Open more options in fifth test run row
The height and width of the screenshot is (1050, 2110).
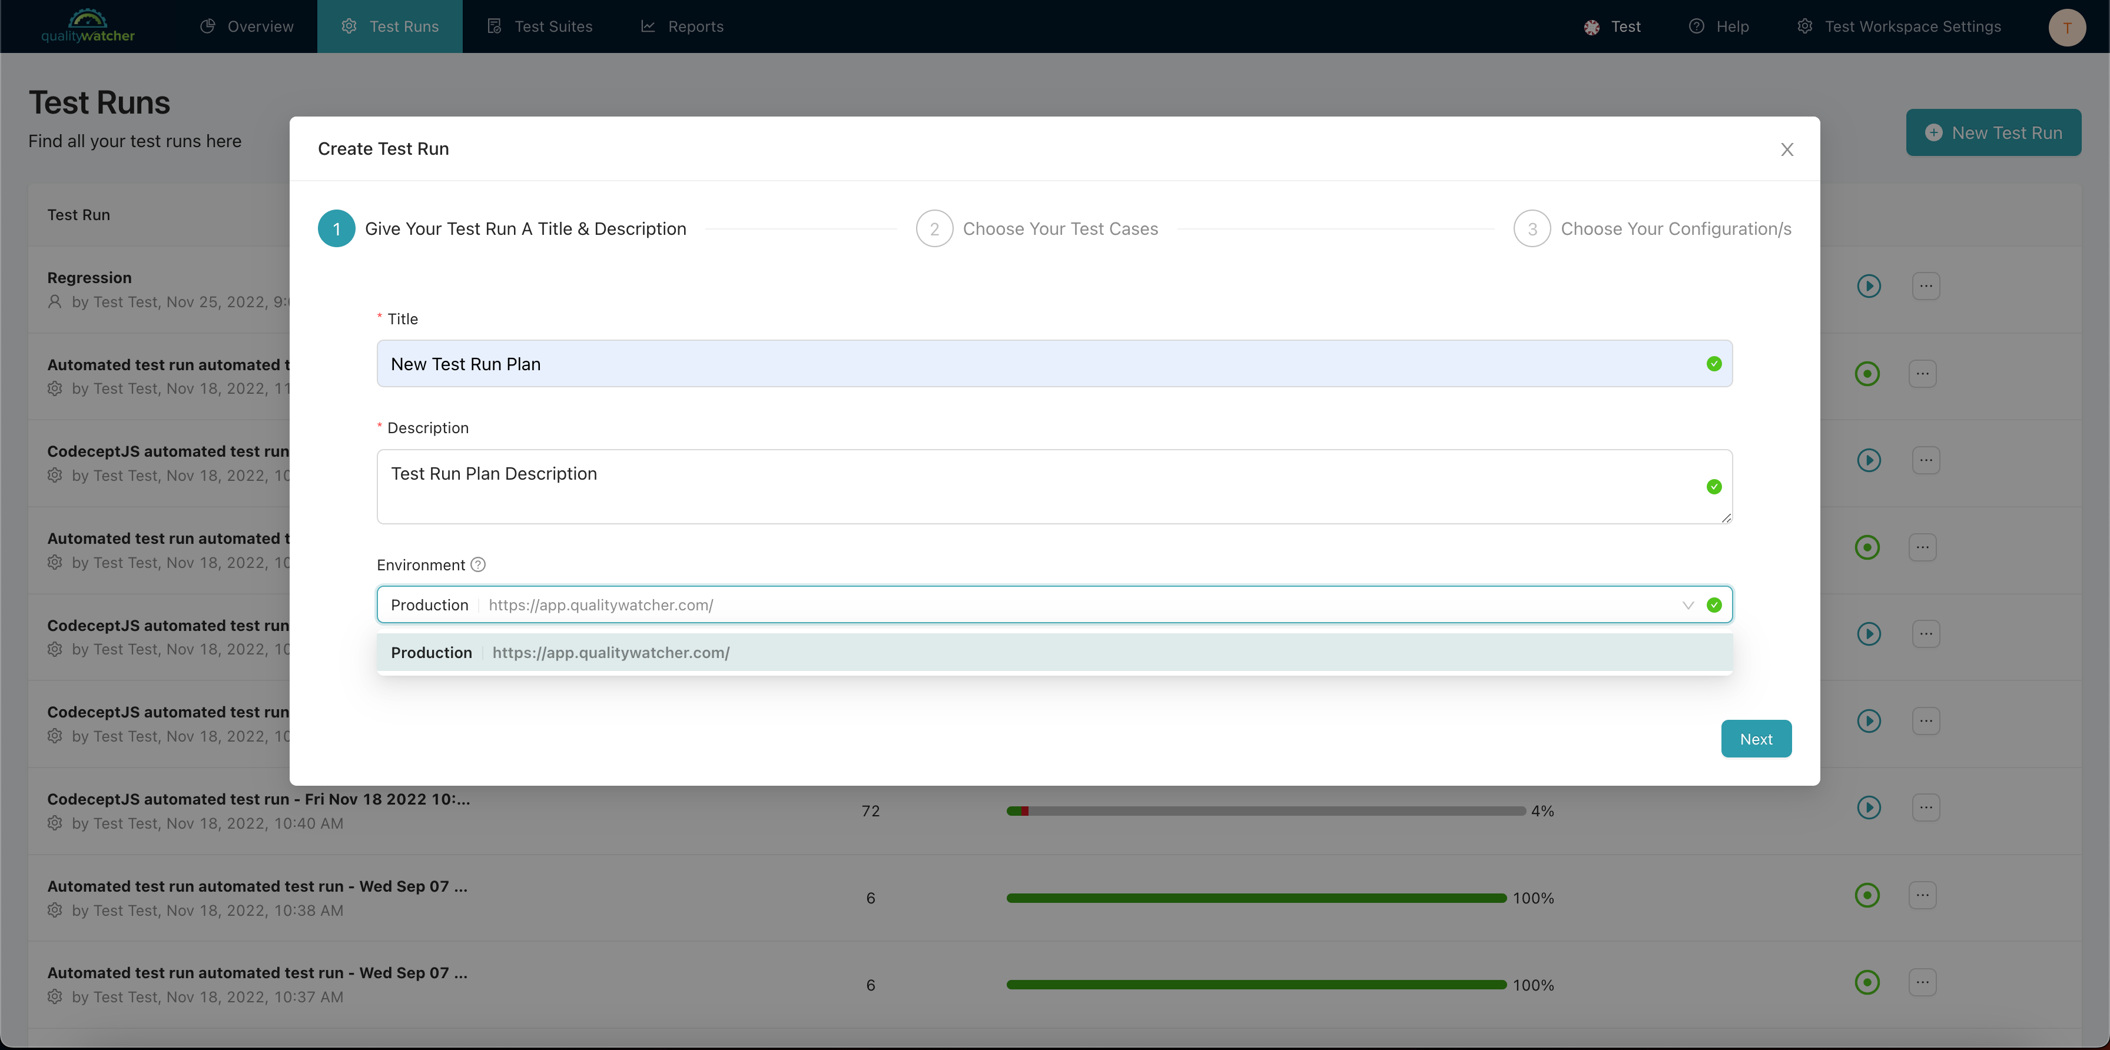(x=1926, y=633)
